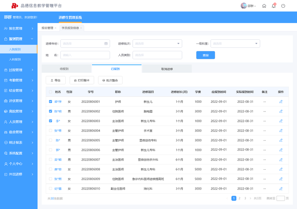Image resolution: width=297 pixels, height=209 pixels.
Task: Click edit icon for 20220806004 row
Action: tap(281, 131)
